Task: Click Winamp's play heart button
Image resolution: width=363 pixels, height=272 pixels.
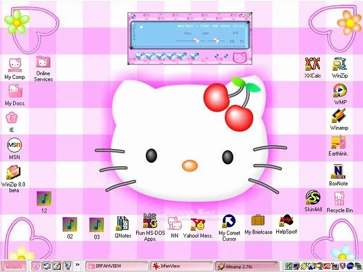Action: pos(150,56)
